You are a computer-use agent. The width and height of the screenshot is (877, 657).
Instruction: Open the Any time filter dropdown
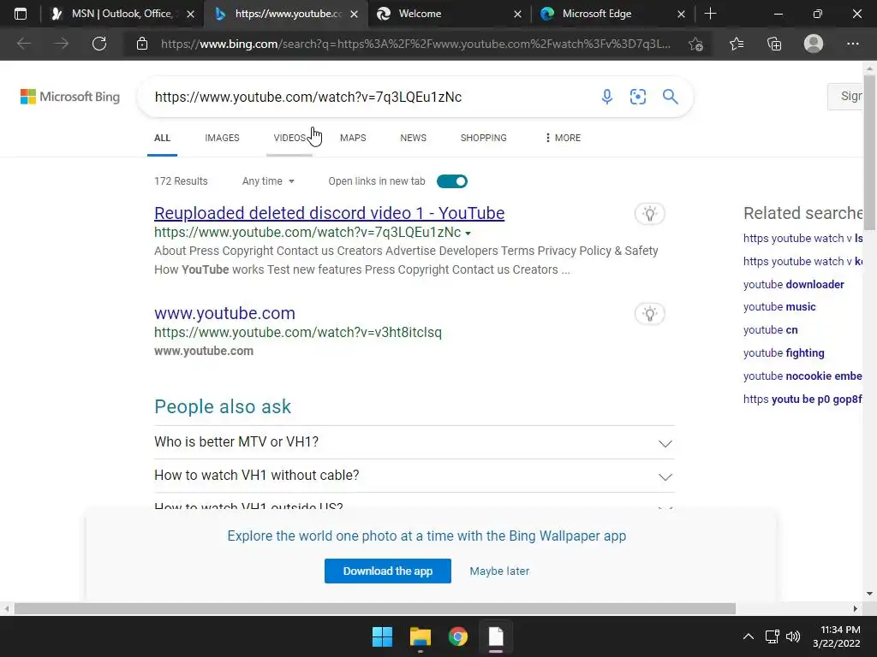click(x=268, y=181)
